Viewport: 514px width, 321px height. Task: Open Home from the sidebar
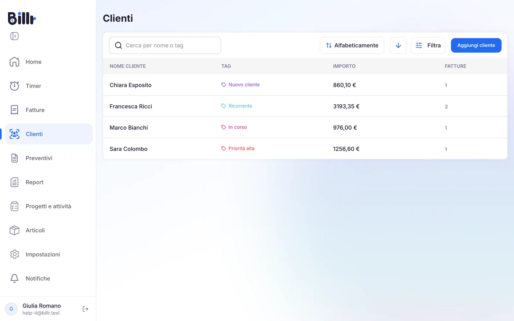point(49,62)
